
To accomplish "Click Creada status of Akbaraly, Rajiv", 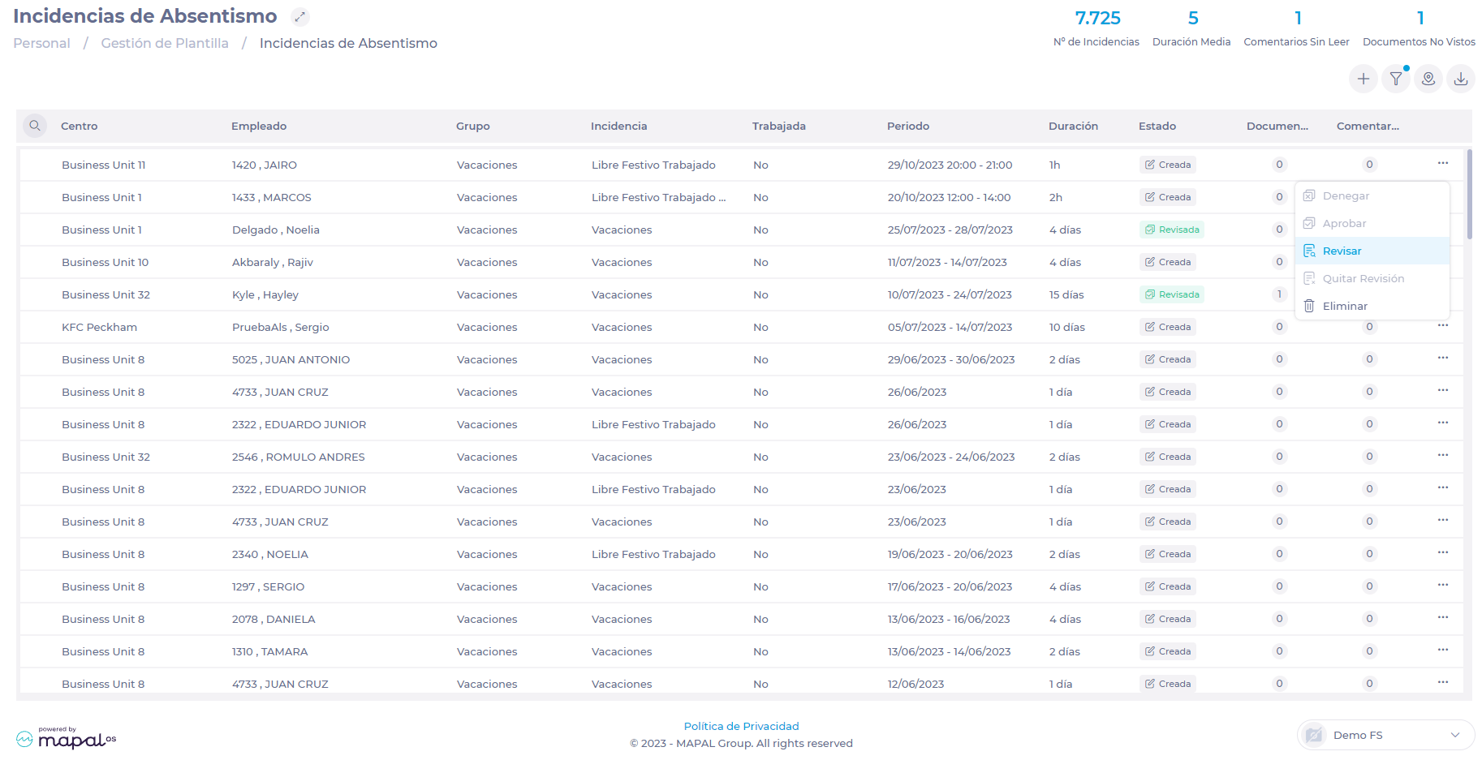I will [1168, 262].
